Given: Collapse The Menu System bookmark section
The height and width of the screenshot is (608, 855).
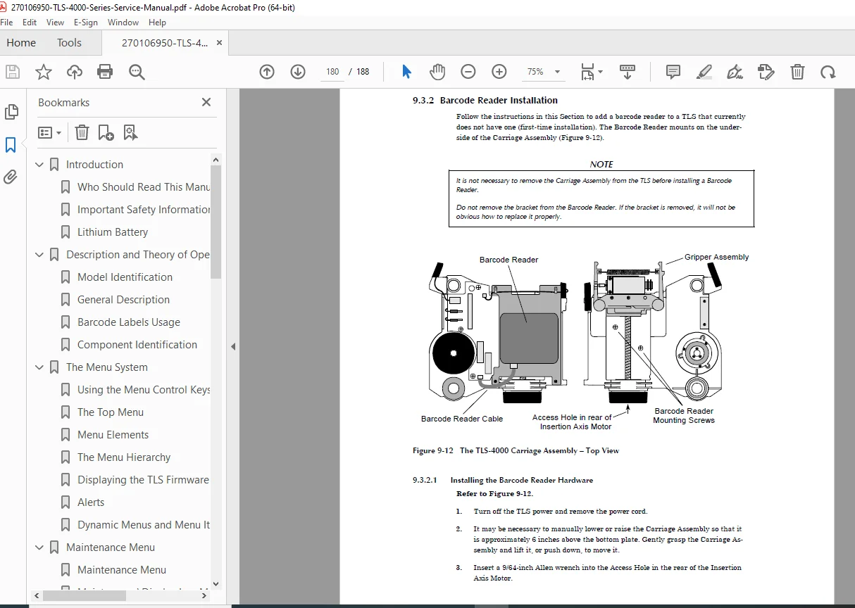Looking at the screenshot, I should coord(39,367).
